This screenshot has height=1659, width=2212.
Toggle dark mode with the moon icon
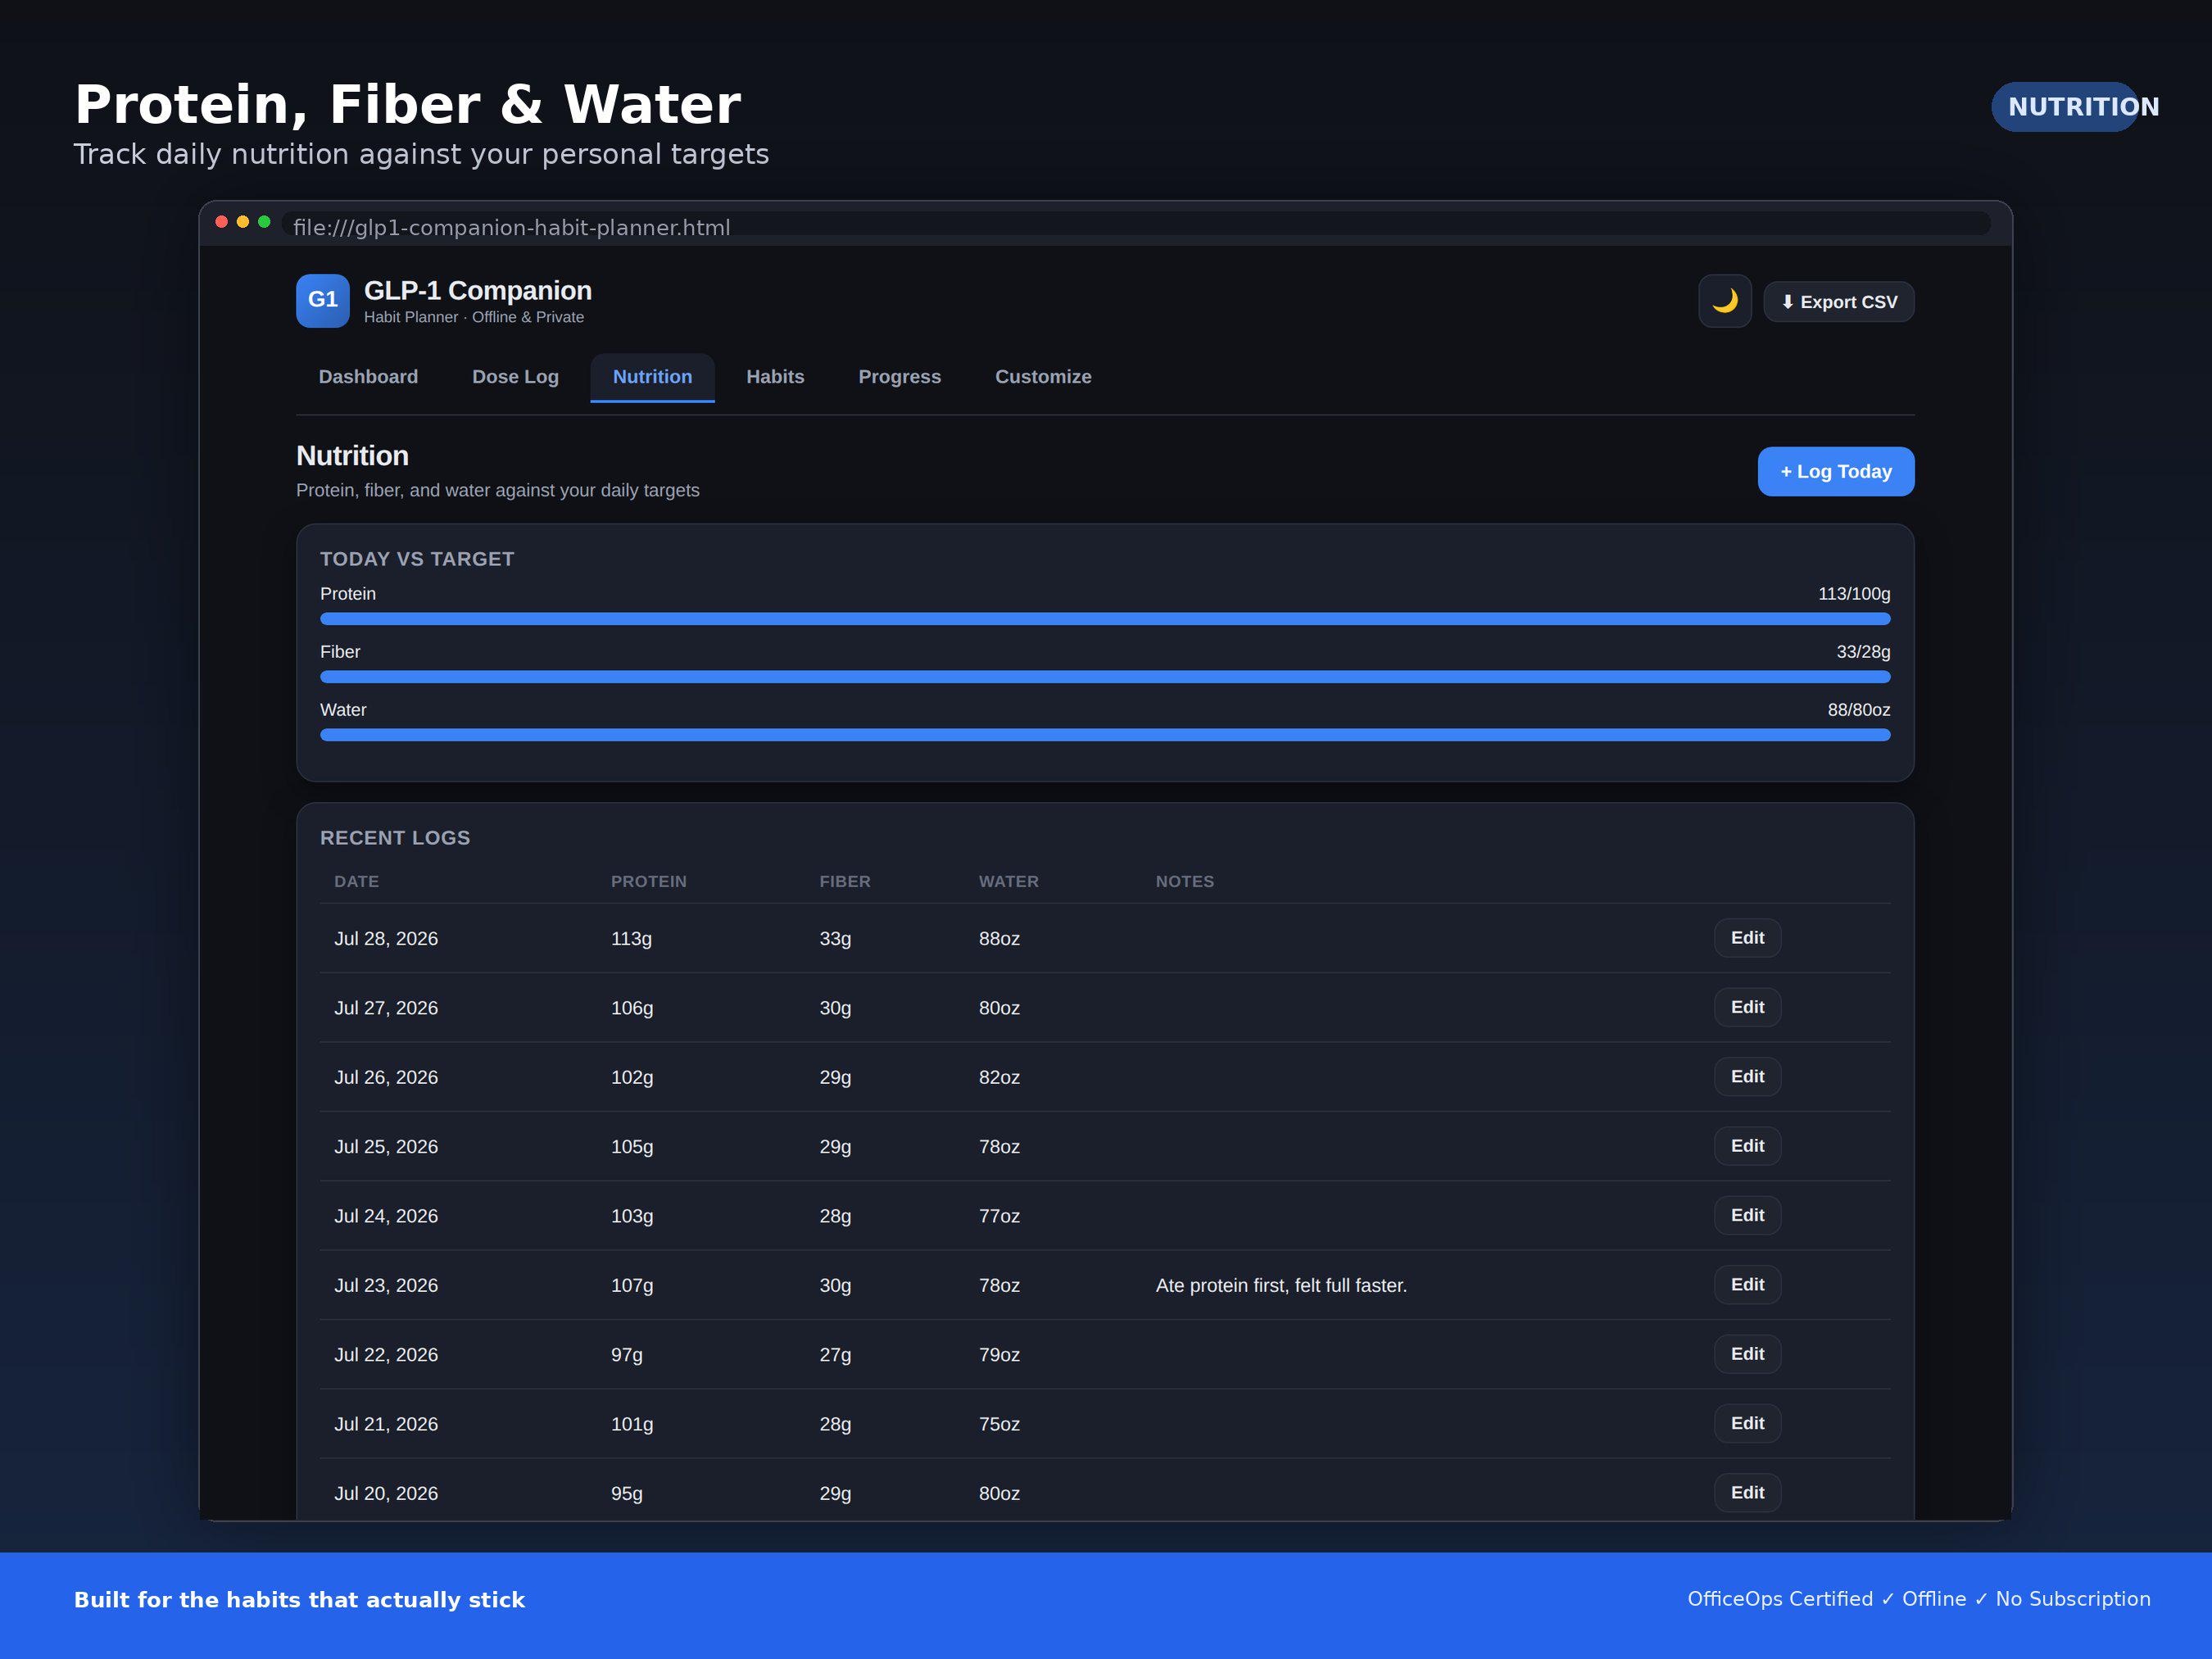click(1725, 301)
